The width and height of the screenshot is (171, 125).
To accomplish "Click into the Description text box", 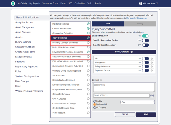I will tap(123, 87).
